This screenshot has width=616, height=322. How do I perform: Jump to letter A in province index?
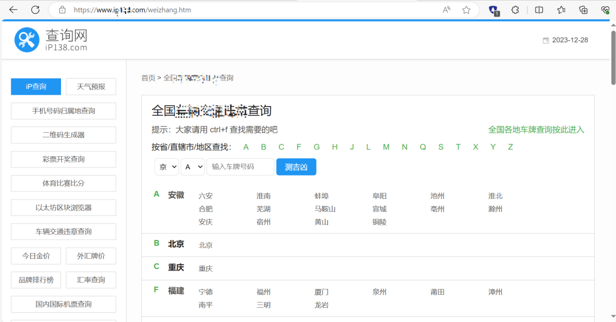246,147
